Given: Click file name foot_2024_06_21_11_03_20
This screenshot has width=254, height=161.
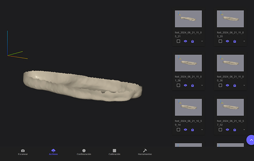Looking at the screenshot, I should 230,34.
